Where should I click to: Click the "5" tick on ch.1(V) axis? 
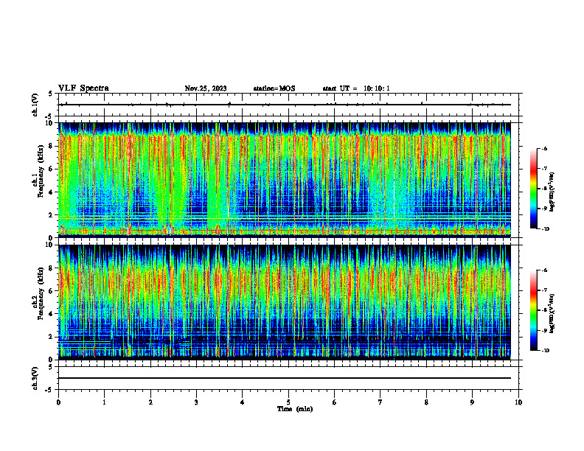tap(51, 94)
